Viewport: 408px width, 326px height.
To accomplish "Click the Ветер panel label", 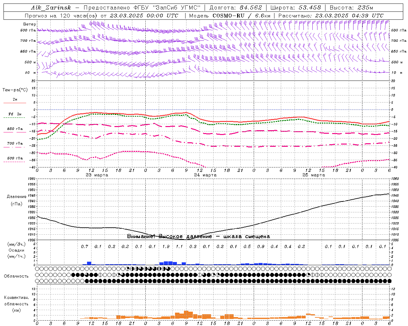I will 29,24.
